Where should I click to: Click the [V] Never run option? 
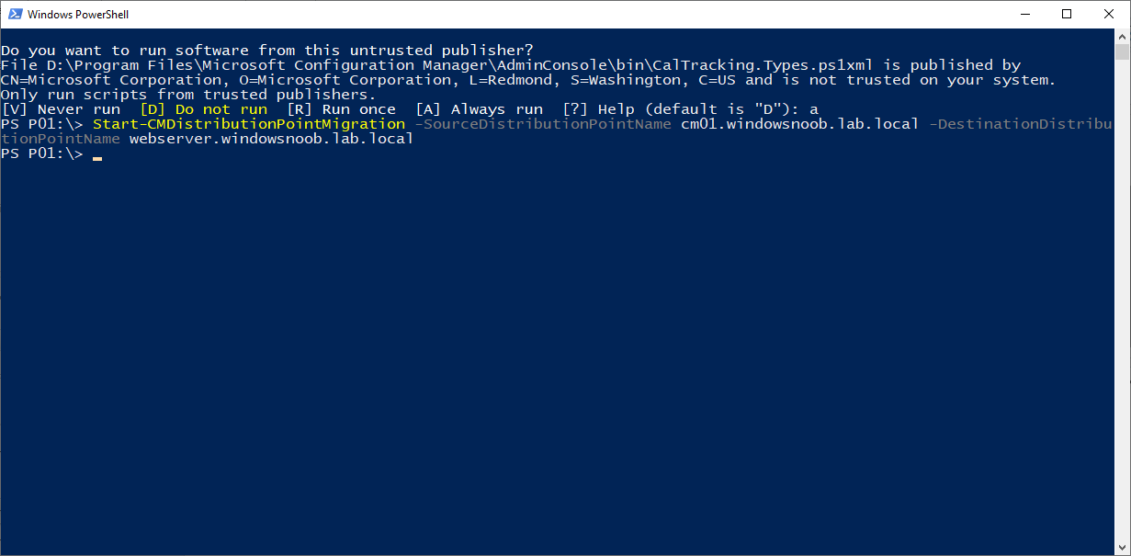coord(61,109)
